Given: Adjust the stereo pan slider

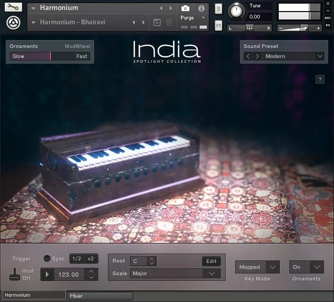Looking at the screenshot, I should click(249, 28).
